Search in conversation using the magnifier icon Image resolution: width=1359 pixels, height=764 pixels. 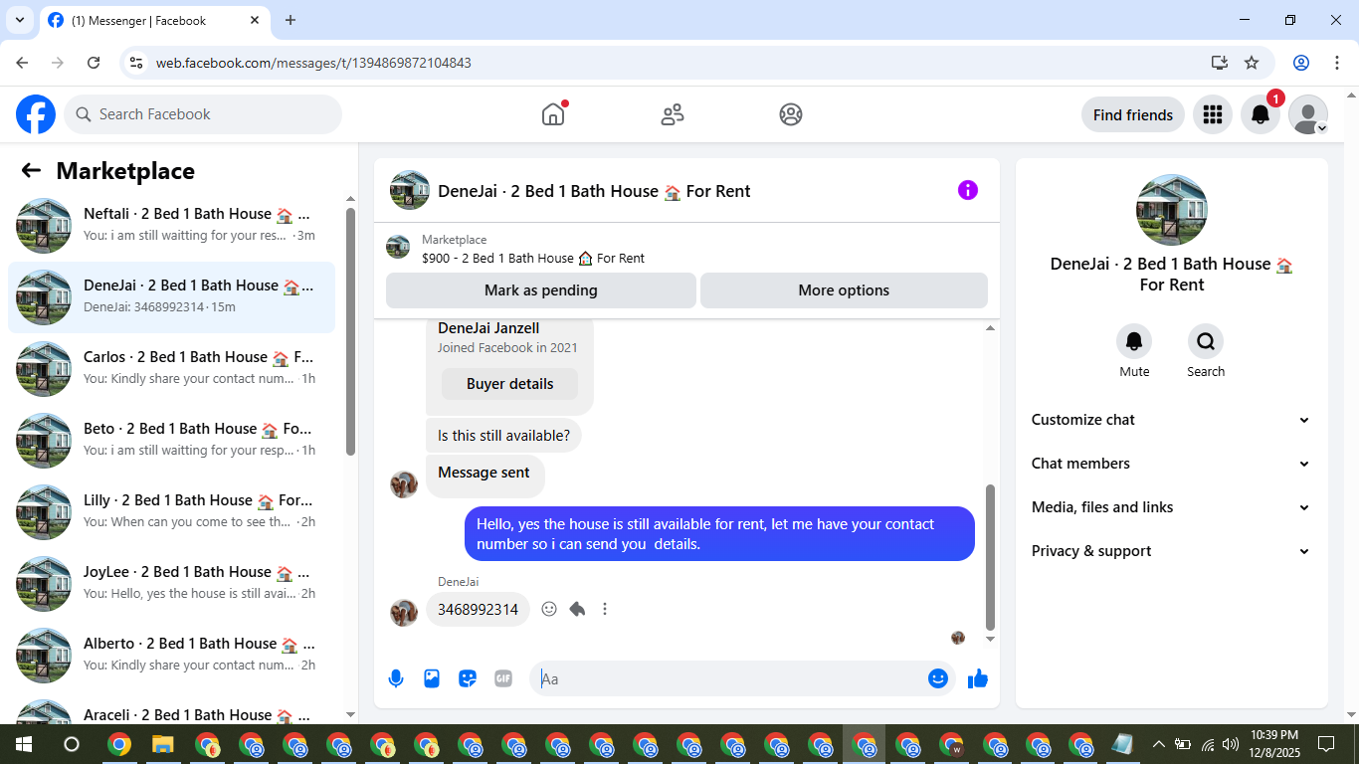click(1206, 342)
